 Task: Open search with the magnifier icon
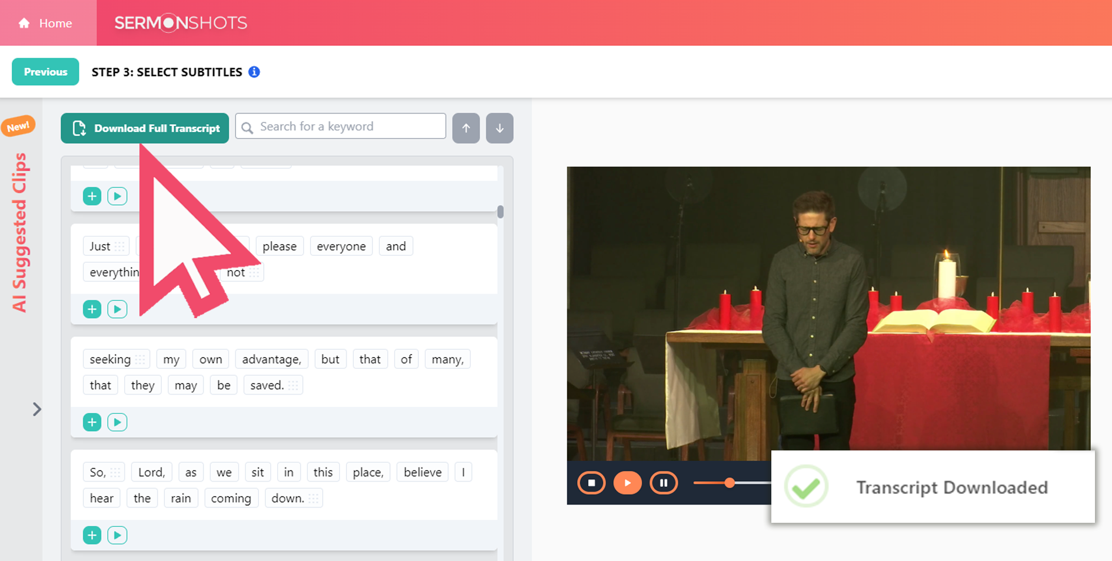[248, 126]
